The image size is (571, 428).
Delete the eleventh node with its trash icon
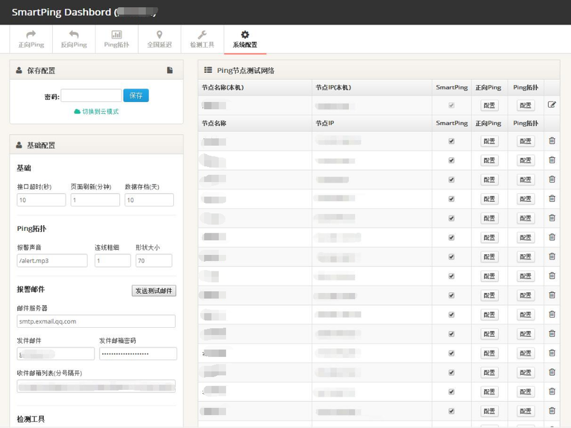(552, 334)
